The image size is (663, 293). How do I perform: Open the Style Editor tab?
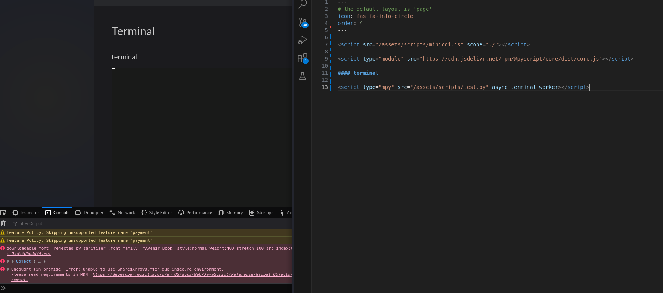point(157,213)
